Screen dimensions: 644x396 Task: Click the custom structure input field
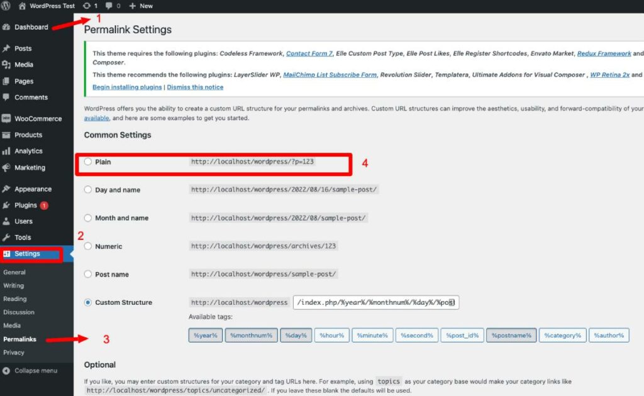click(376, 302)
